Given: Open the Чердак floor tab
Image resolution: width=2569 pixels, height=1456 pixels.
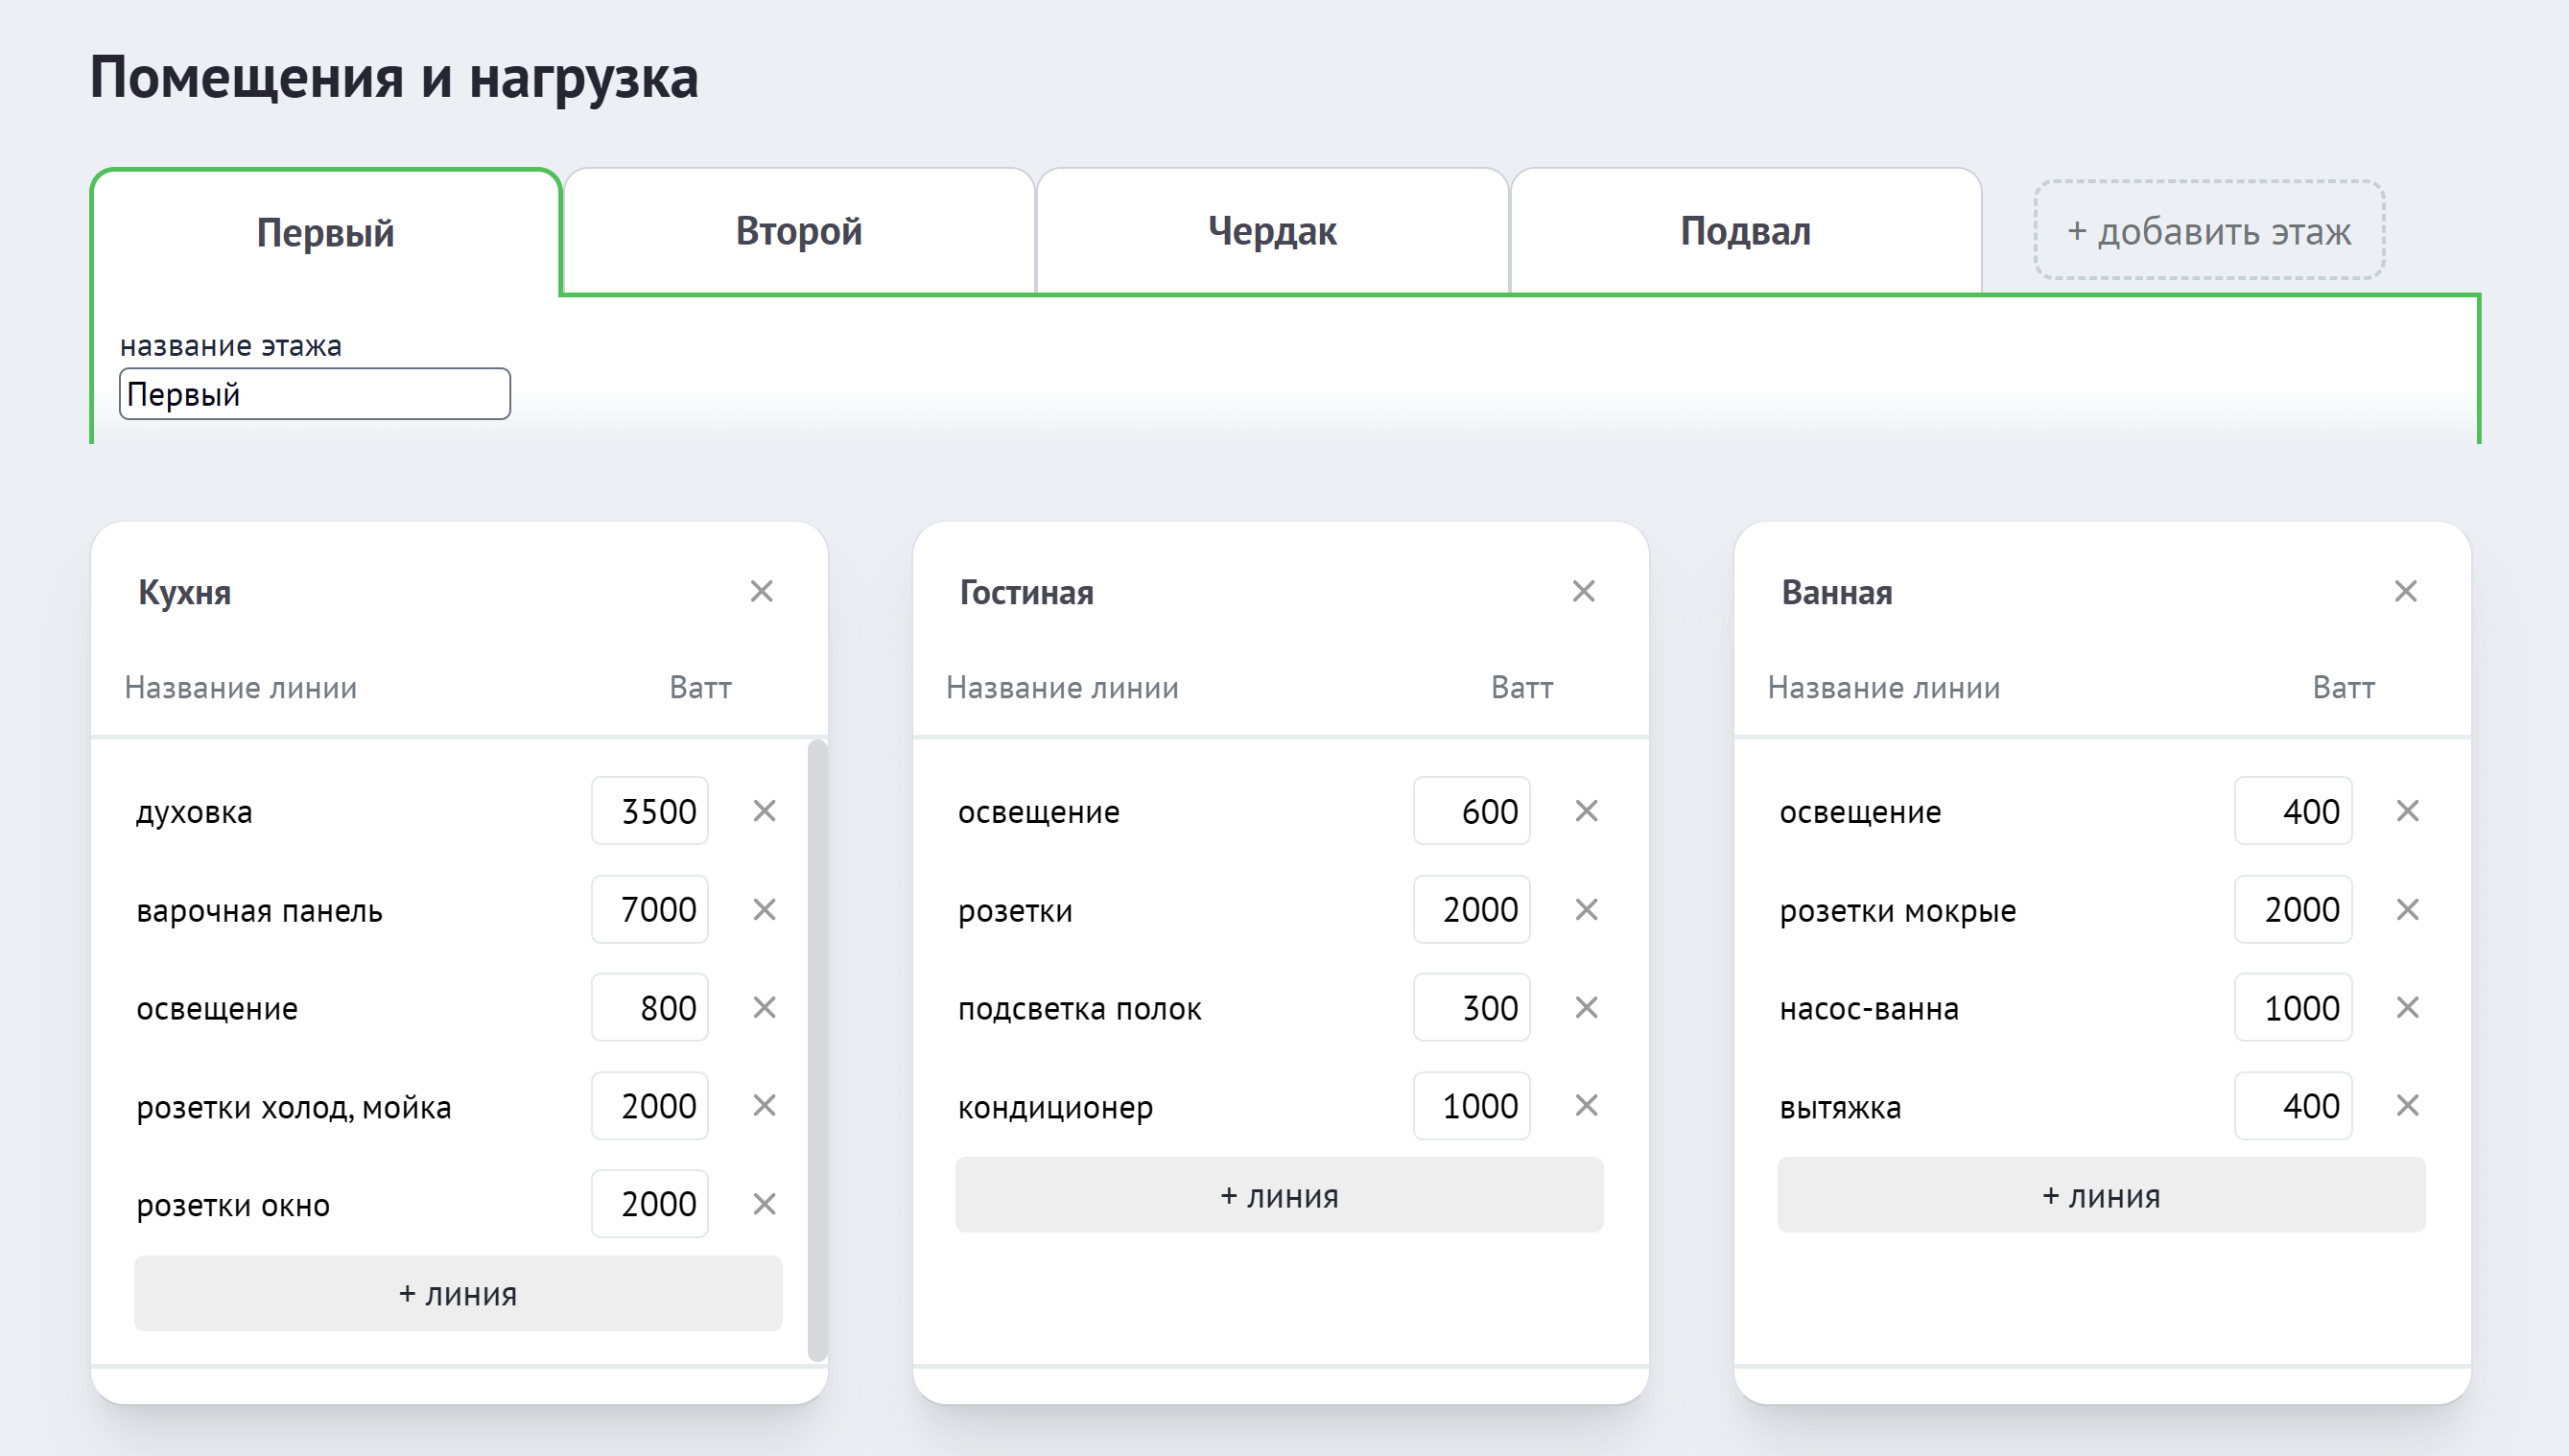Looking at the screenshot, I should click(1272, 231).
